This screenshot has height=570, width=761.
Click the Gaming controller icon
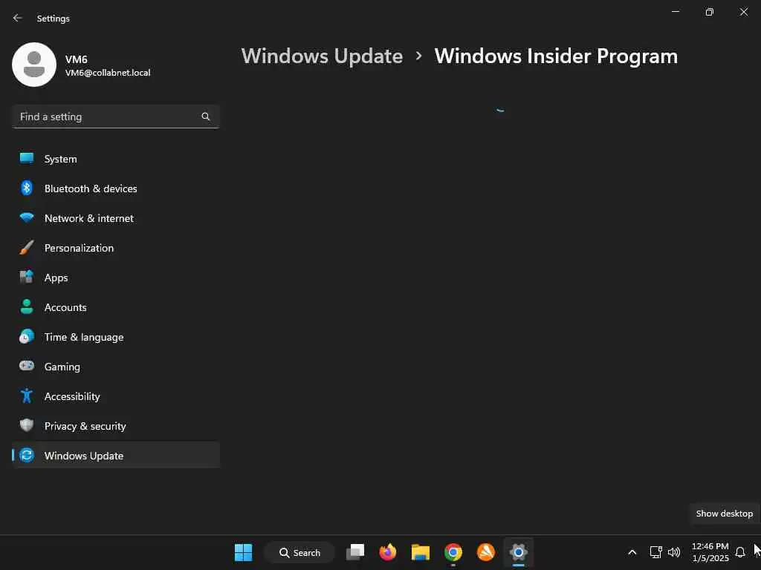click(27, 366)
